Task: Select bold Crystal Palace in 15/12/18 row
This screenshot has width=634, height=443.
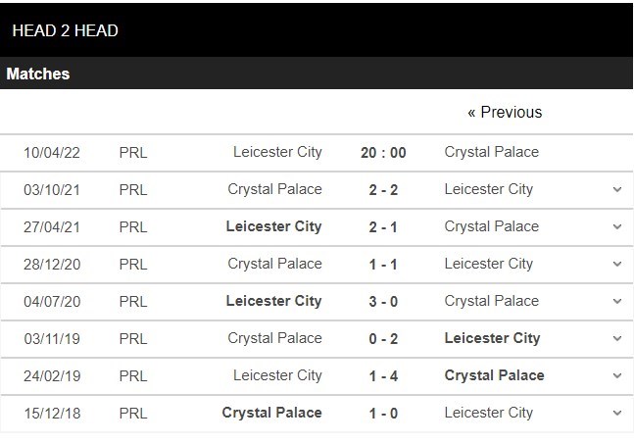Action: [x=271, y=413]
